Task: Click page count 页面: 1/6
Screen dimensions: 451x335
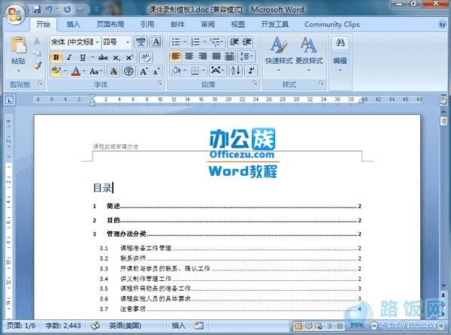Action: pos(21,326)
